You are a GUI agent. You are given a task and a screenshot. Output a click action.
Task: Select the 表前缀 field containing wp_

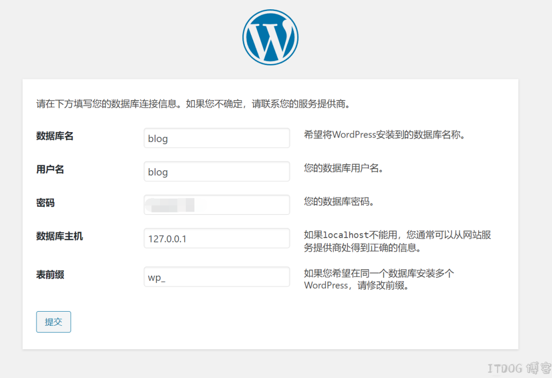click(217, 277)
